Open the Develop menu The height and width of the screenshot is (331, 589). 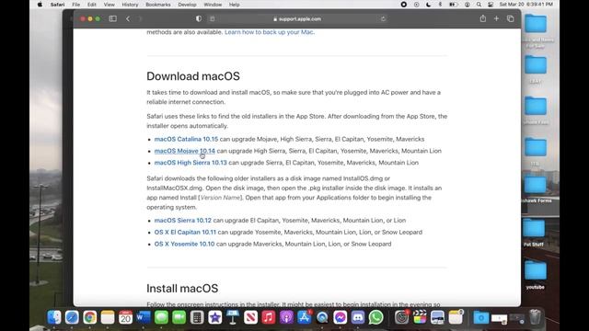[x=187, y=5]
